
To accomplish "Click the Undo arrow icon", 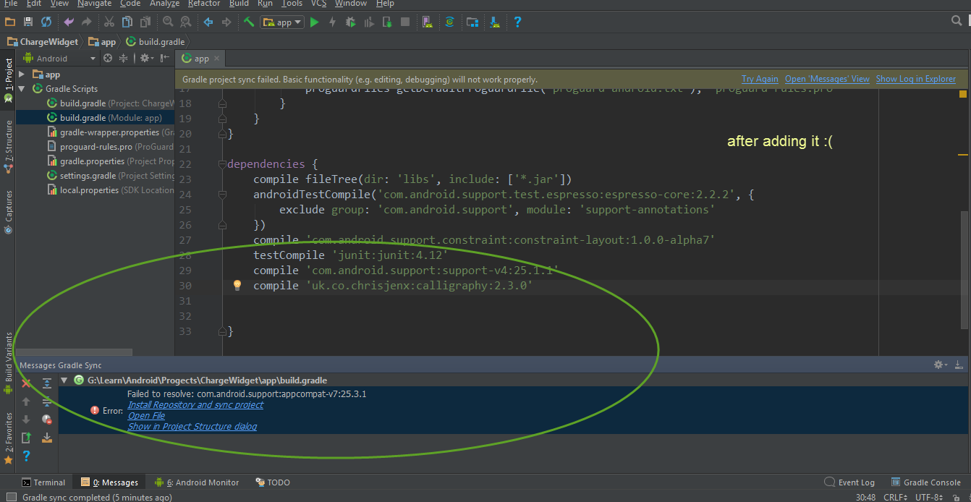I will [x=69, y=22].
